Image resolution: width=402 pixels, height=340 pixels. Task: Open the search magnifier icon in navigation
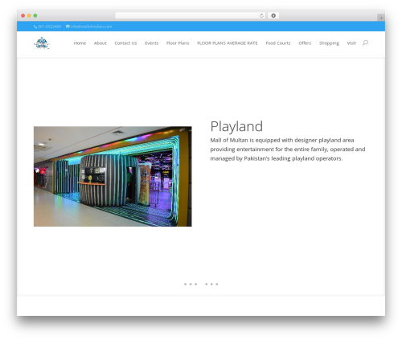click(x=365, y=43)
